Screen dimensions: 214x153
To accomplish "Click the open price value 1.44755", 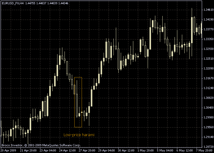I will click(30, 3).
